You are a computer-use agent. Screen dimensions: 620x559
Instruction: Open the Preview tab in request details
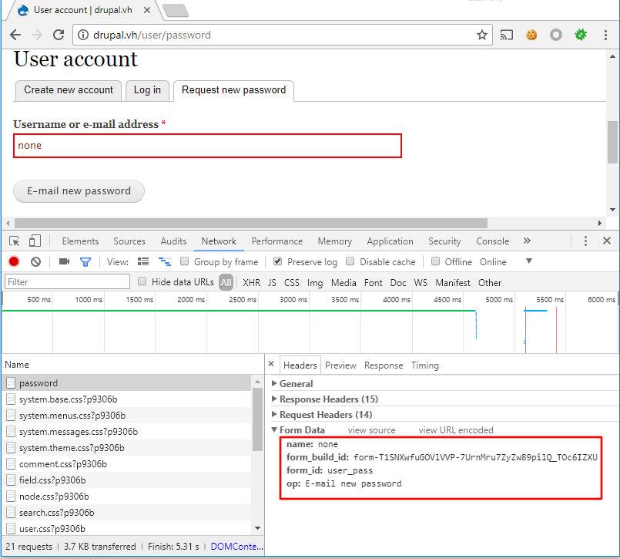point(340,365)
